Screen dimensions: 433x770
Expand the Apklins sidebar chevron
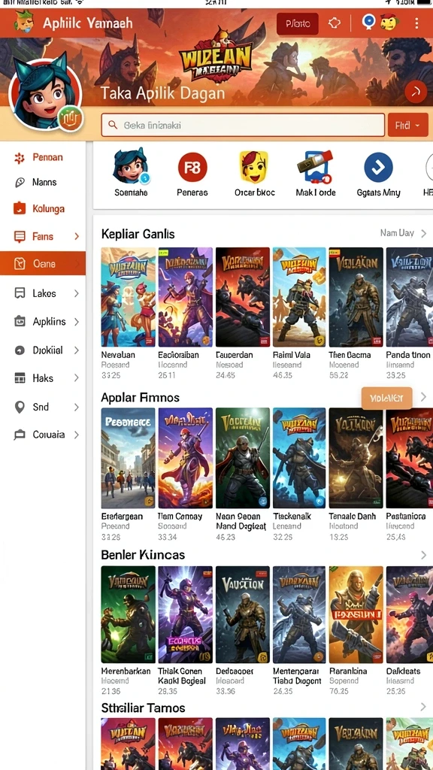click(x=77, y=322)
